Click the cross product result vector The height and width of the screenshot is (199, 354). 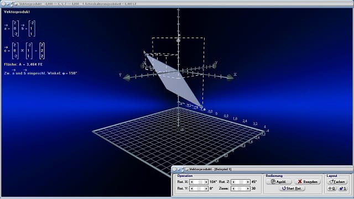[x=42, y=51]
